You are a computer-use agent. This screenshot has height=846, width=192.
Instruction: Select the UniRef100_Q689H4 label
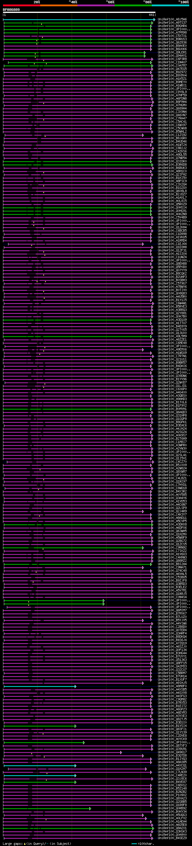pos(172,109)
